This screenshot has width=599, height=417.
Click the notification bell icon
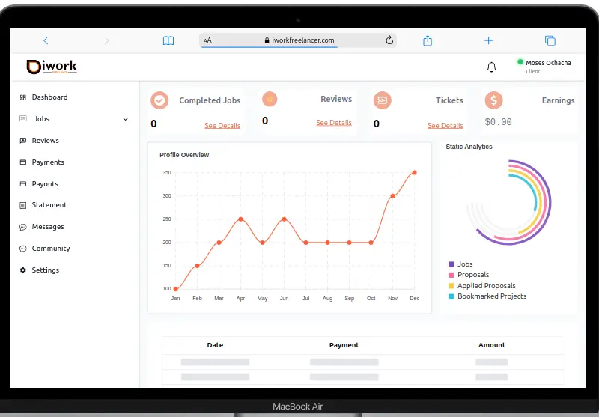pos(491,67)
